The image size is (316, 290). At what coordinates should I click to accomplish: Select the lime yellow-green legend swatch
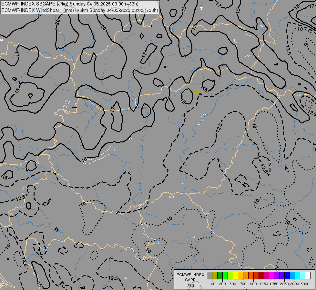tap(230, 276)
